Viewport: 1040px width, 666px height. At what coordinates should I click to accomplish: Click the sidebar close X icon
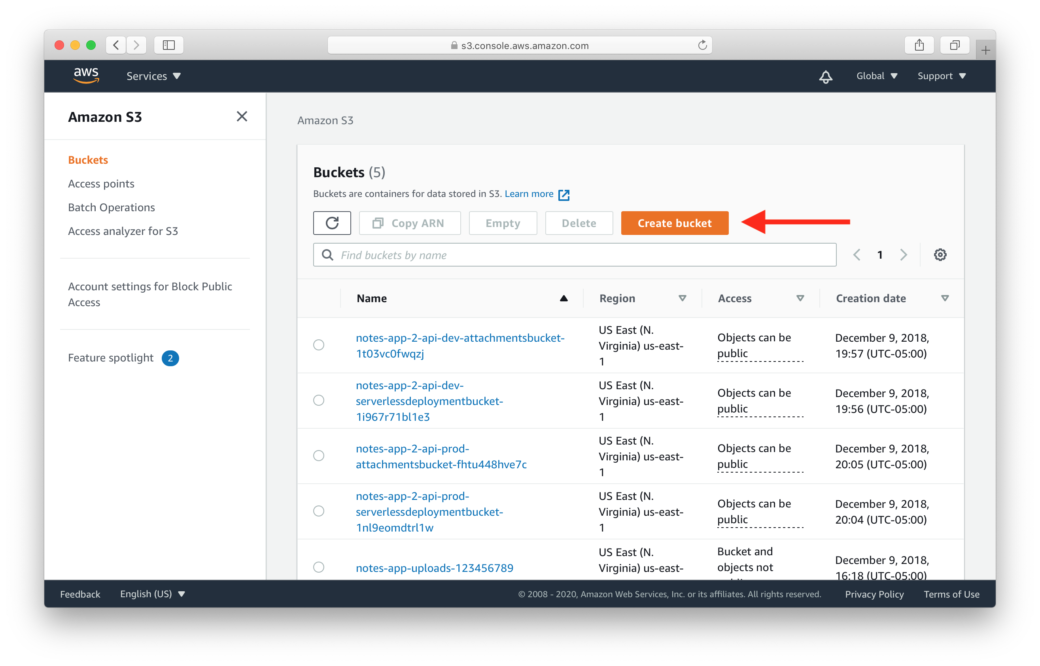[242, 116]
